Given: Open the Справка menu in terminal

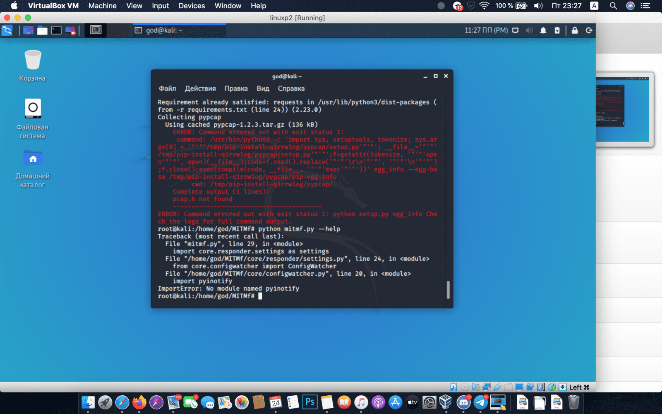Looking at the screenshot, I should coord(291,89).
